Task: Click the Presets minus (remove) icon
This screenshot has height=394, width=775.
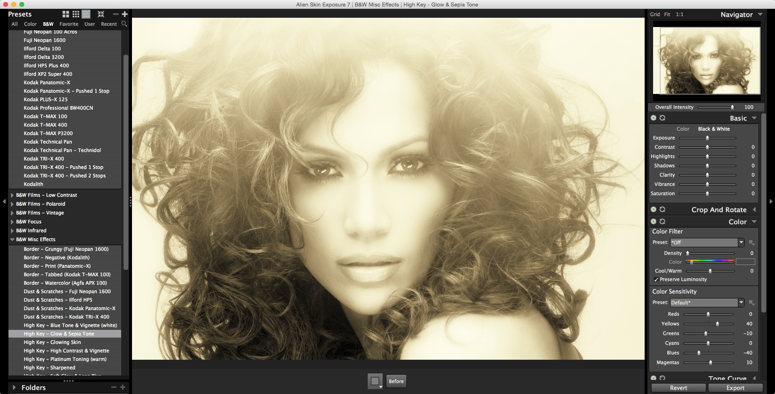Action: [116, 14]
